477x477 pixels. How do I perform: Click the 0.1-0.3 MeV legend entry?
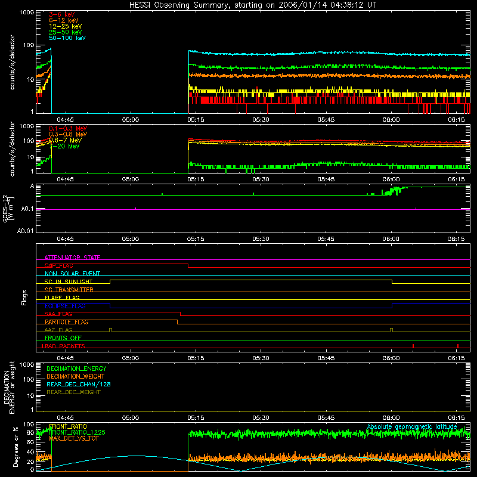pyautogui.click(x=68, y=128)
